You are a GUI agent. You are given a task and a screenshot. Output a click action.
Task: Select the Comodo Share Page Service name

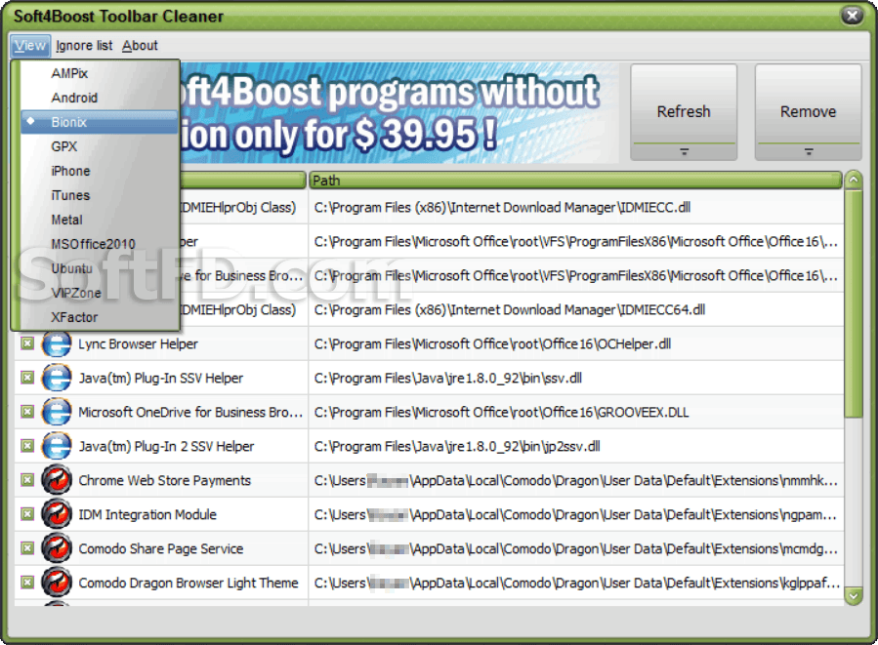(161, 548)
